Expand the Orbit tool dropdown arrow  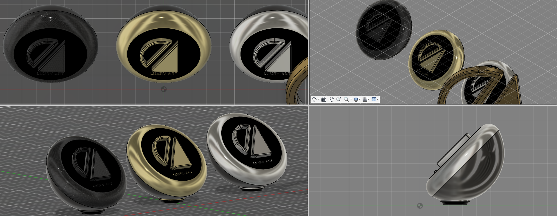tap(319, 100)
